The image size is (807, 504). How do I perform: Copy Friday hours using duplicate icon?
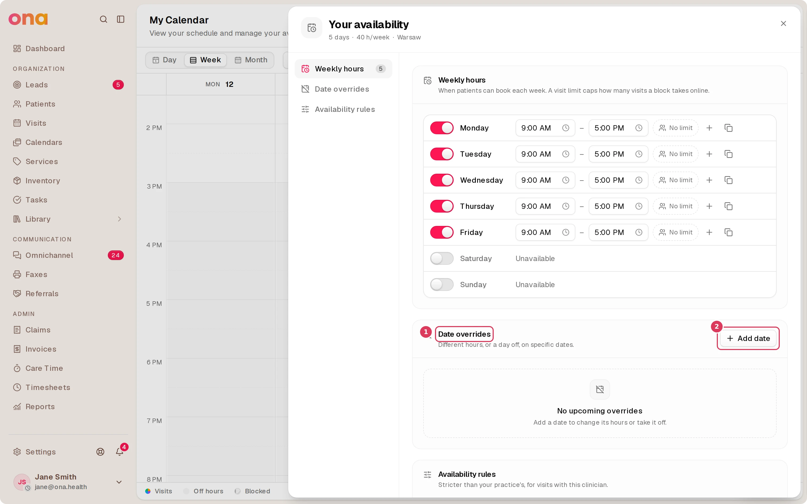click(729, 232)
